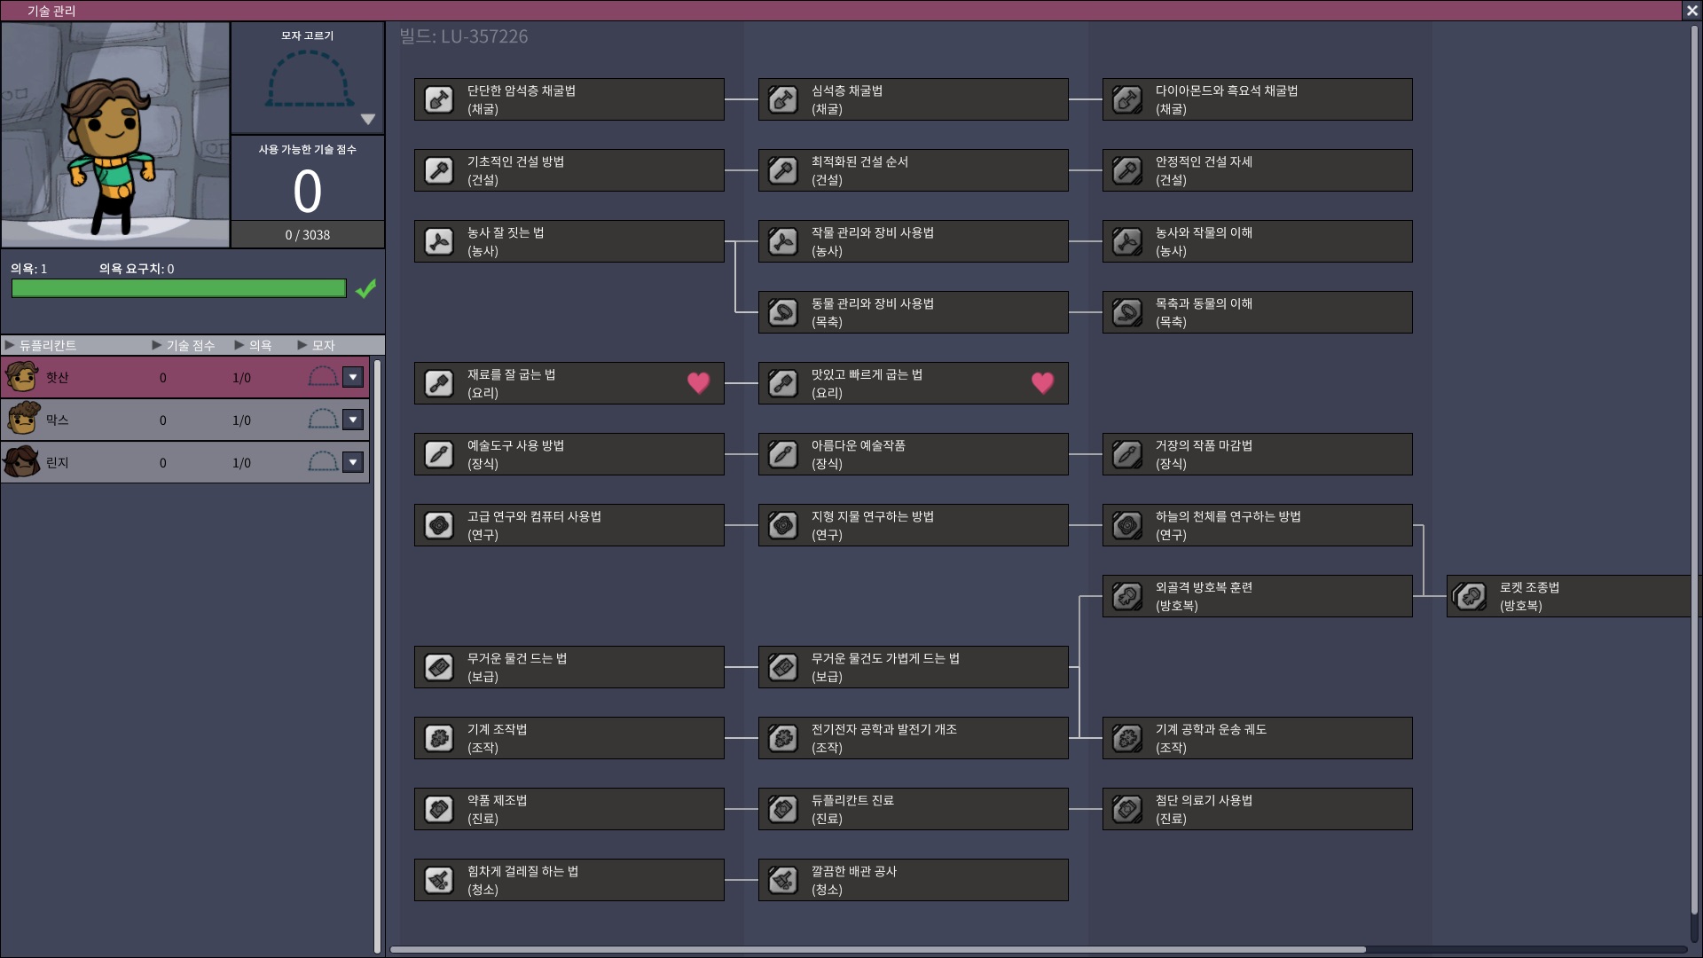
Task: Sort by 기술 점수 column header
Action: tap(184, 345)
